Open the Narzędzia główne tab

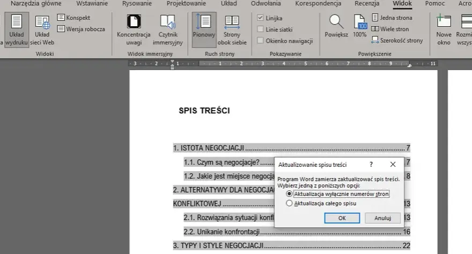(x=36, y=4)
